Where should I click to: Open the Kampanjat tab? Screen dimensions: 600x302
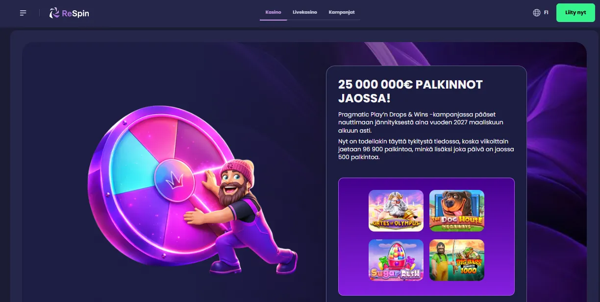342,12
